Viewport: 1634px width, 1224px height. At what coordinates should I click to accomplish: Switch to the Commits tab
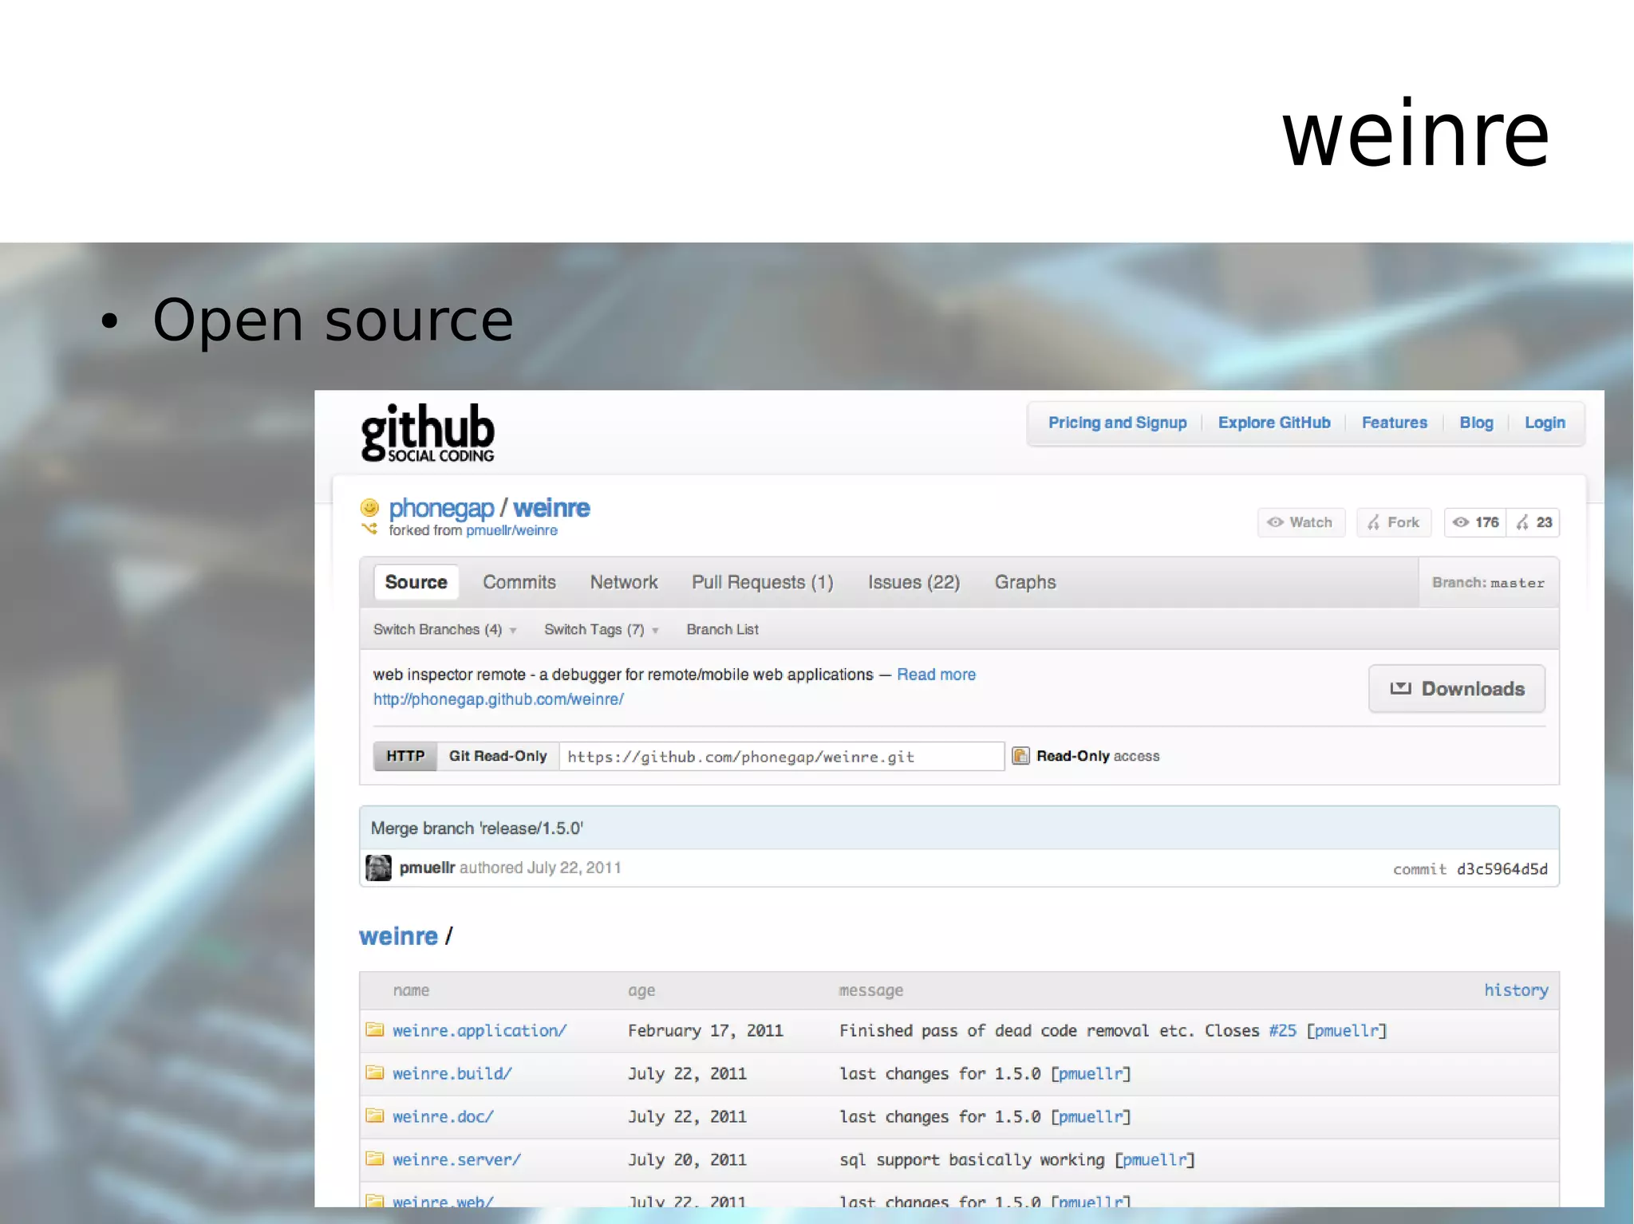tap(519, 582)
